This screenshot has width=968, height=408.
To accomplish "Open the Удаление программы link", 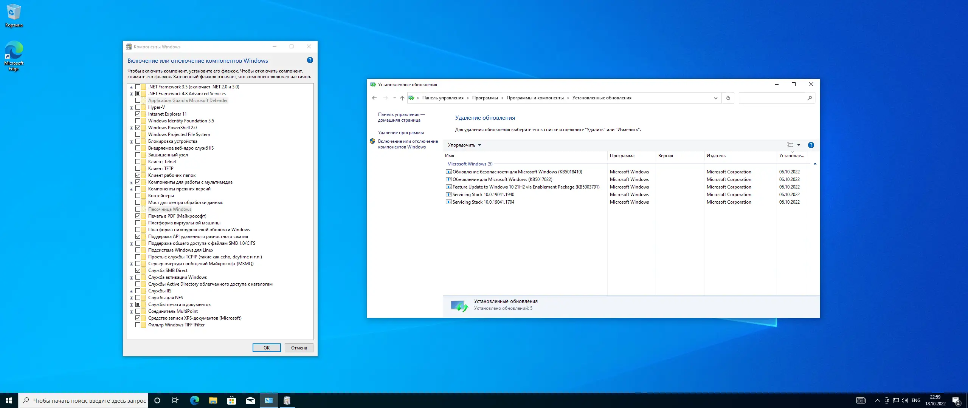I will tap(401, 133).
